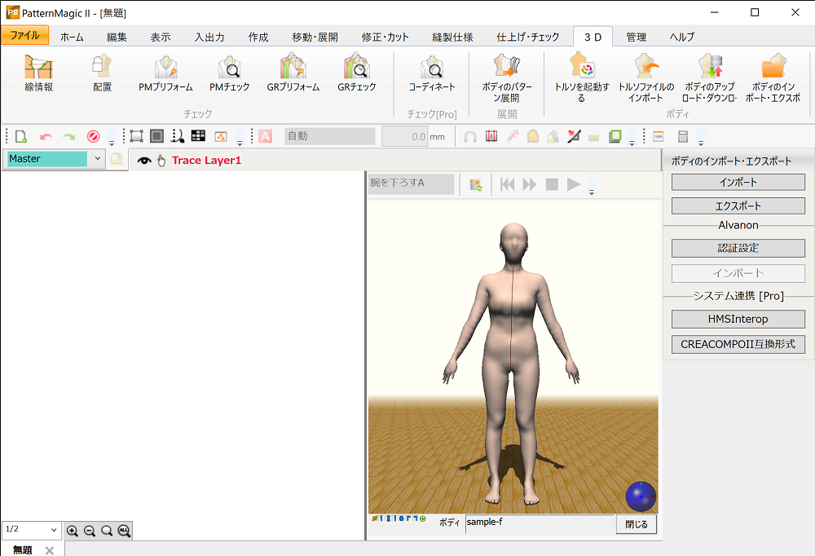Click the red cancel circle icon

[x=93, y=137]
